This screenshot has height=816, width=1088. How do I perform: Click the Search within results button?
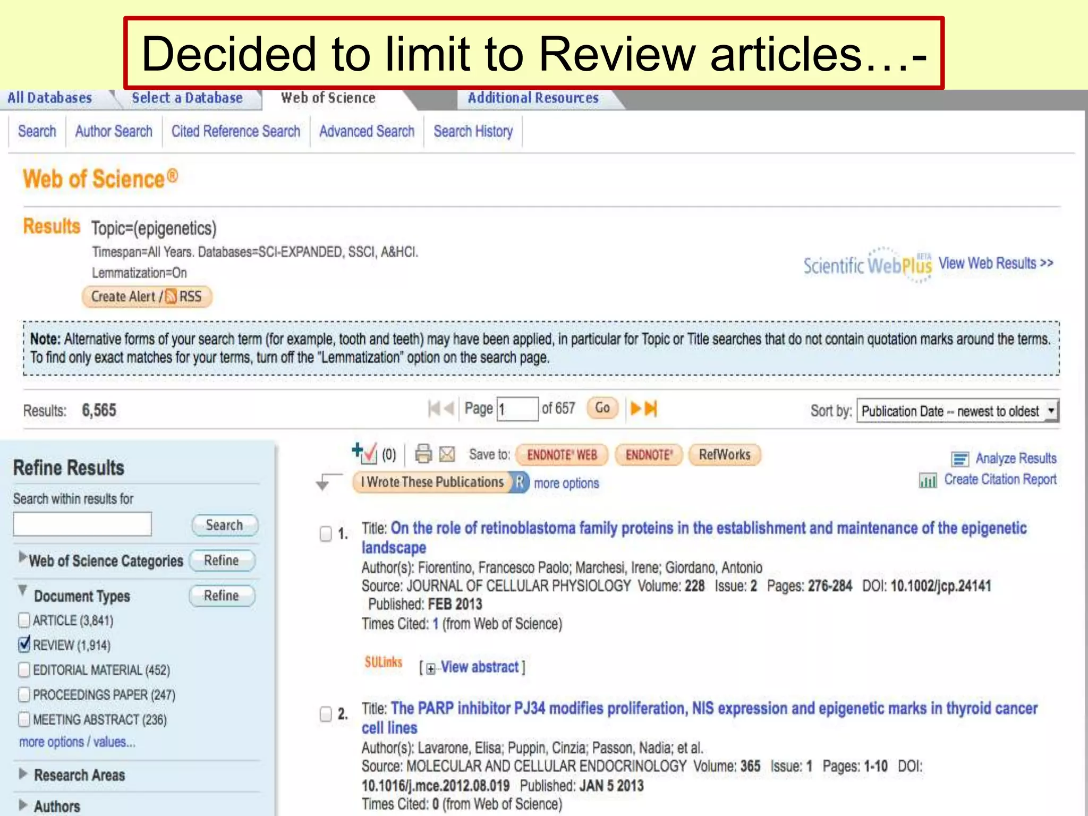coord(225,525)
